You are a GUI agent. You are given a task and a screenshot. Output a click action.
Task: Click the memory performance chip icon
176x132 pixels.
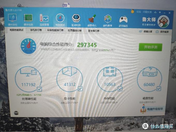click(110, 71)
